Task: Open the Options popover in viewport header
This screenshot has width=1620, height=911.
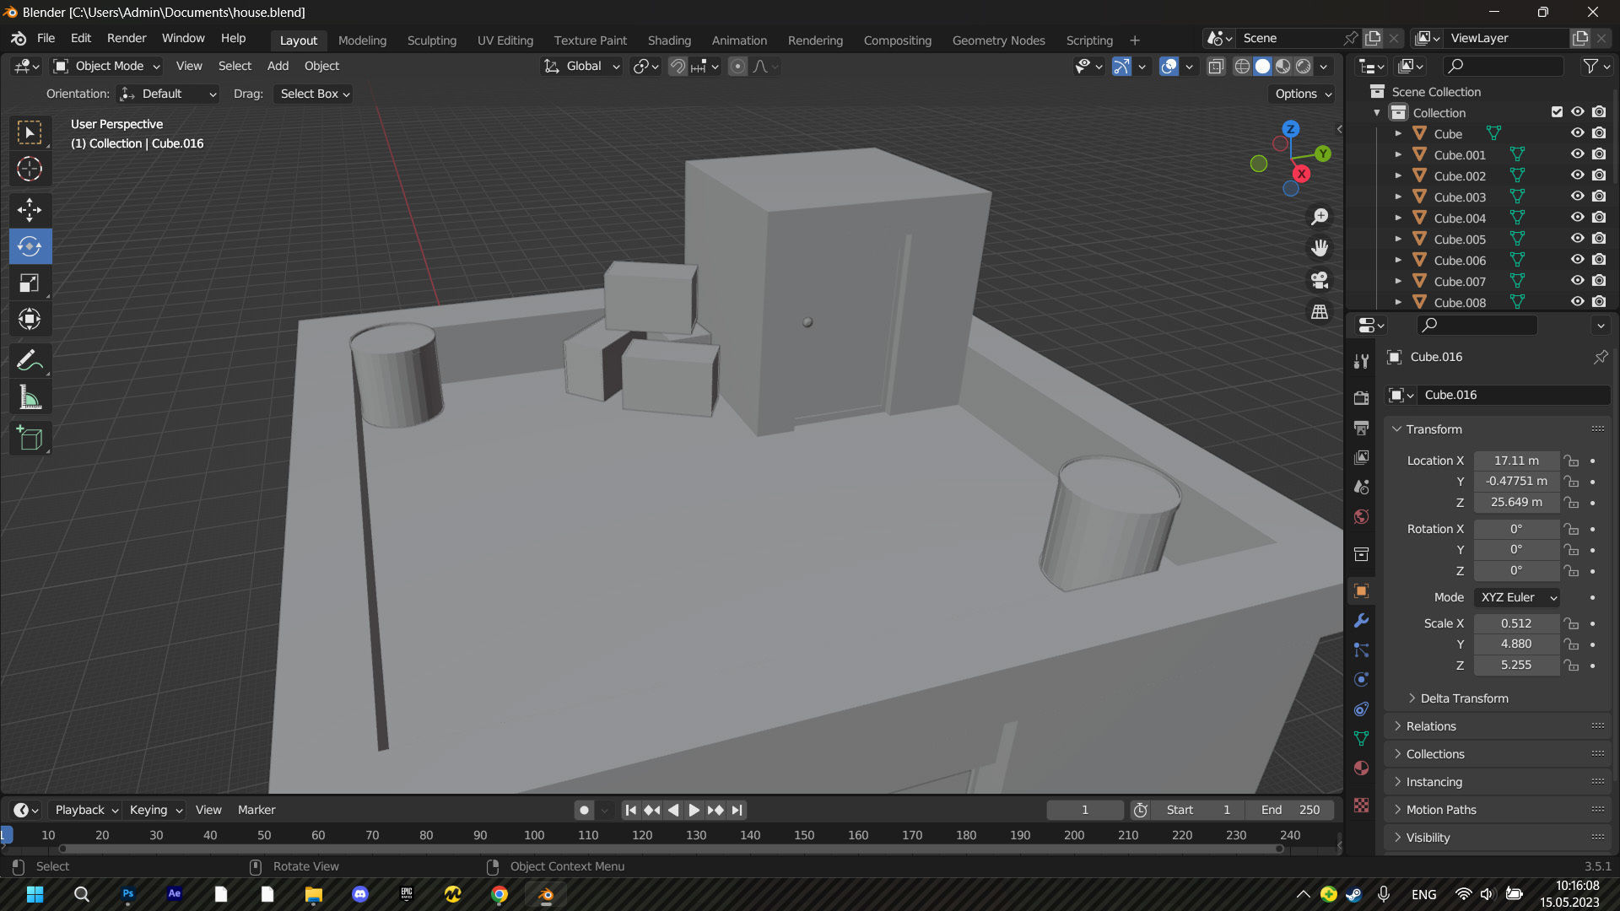Action: (x=1301, y=94)
